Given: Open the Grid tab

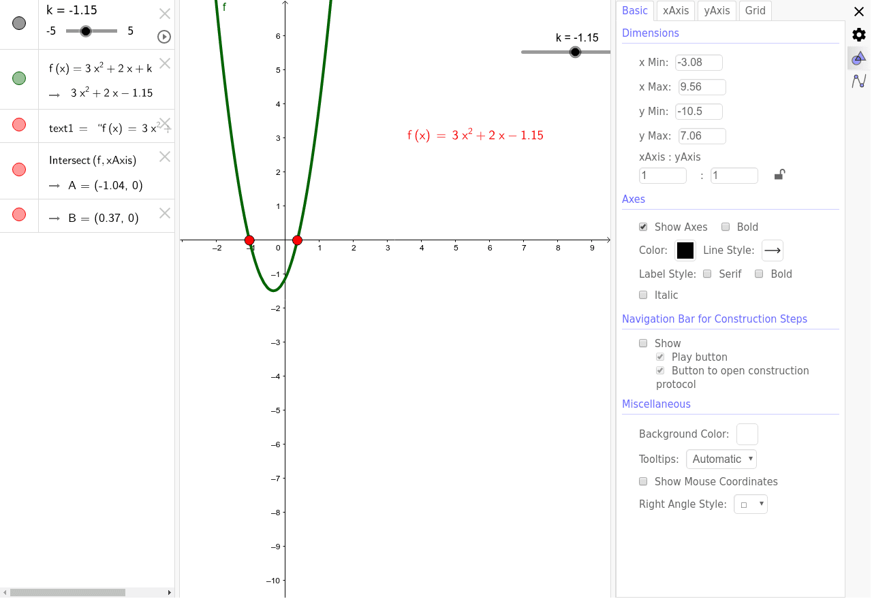Looking at the screenshot, I should (x=755, y=10).
